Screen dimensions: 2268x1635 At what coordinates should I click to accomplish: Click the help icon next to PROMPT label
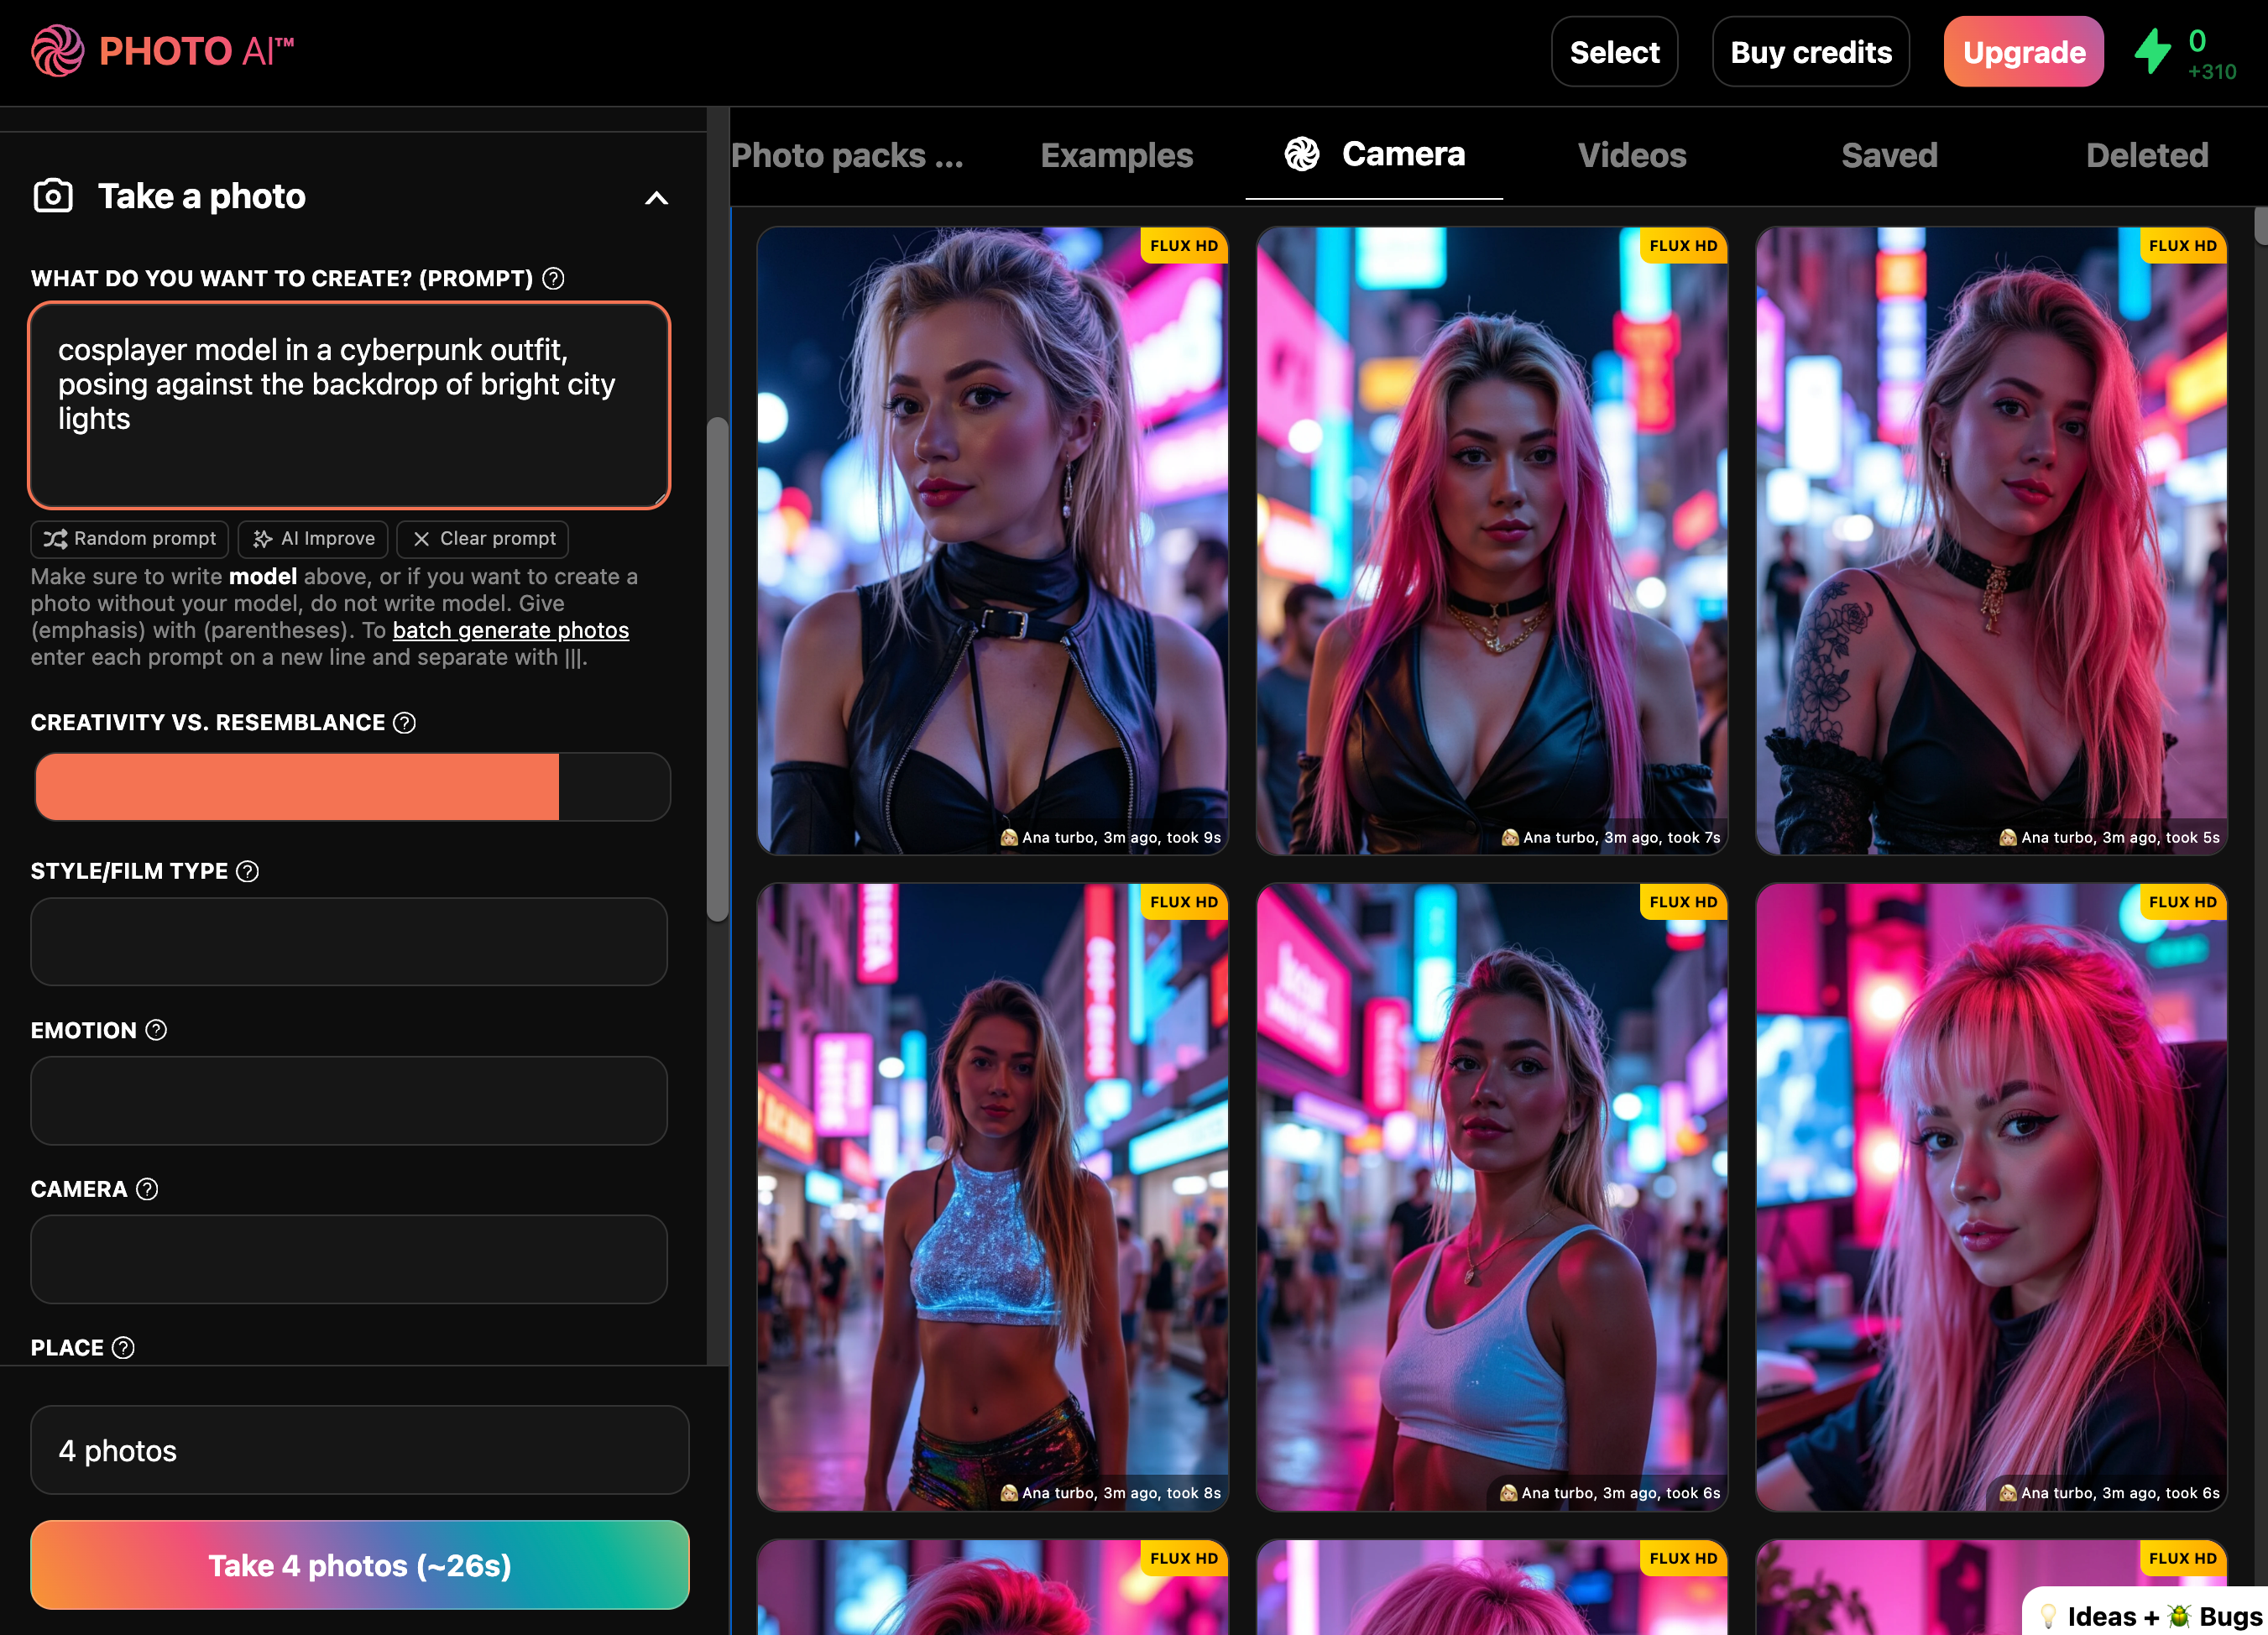point(553,279)
